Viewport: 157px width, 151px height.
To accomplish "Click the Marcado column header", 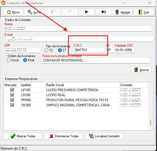I will tap(12, 85).
